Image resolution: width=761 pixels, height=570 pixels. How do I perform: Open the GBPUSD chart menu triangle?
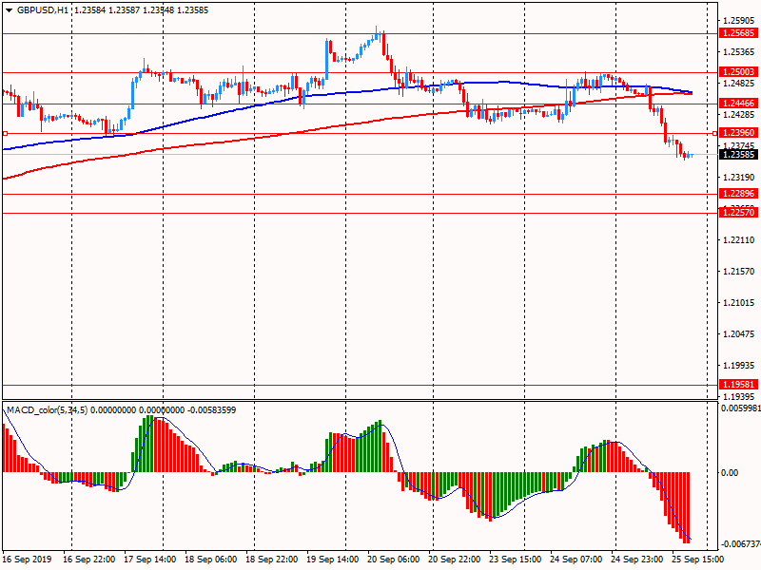coord(9,10)
